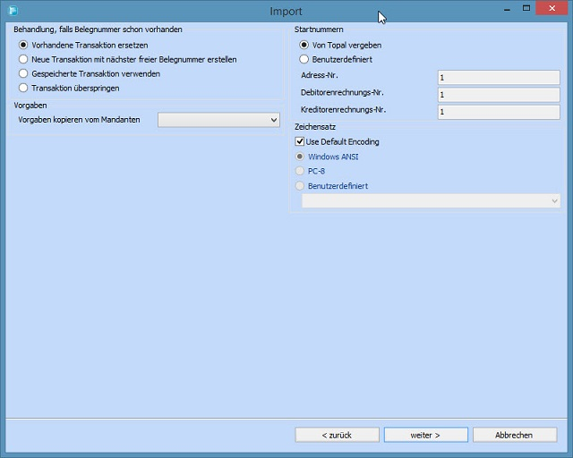Image resolution: width=573 pixels, height=458 pixels.
Task: Uncheck 'Use Default Encoding' checkbox
Action: (x=301, y=141)
